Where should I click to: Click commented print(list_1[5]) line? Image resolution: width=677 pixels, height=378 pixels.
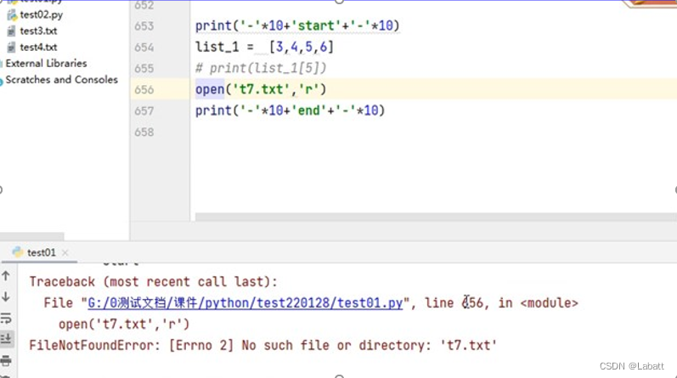(x=261, y=68)
